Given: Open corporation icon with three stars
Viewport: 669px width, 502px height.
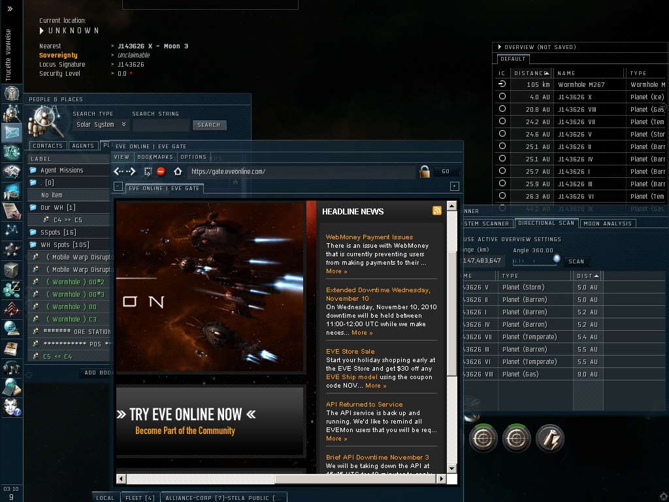Looking at the screenshot, I should click(12, 249).
